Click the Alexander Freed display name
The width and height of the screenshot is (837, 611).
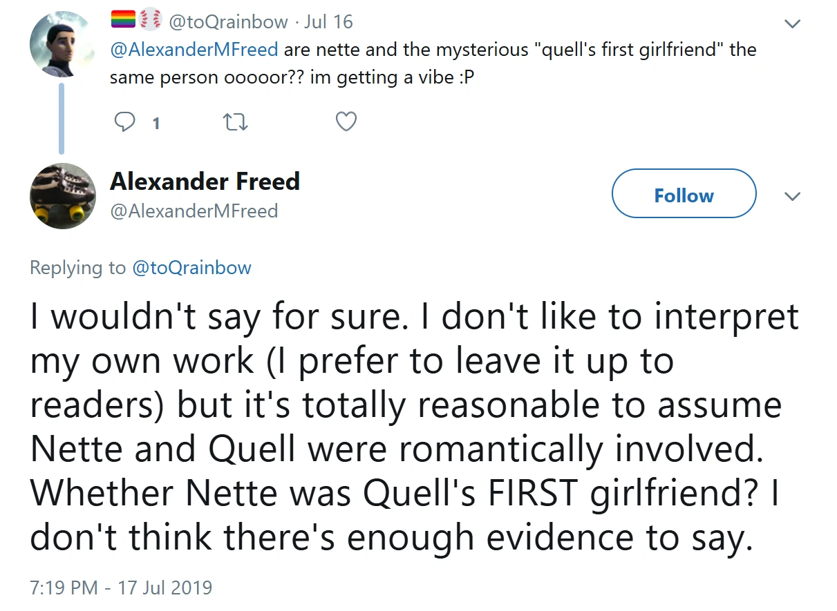click(x=205, y=182)
